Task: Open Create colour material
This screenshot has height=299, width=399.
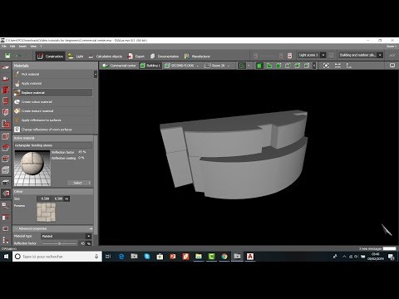Action: 52,101
